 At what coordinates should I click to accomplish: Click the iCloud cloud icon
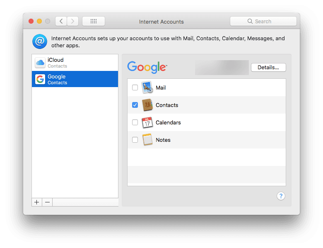40,63
